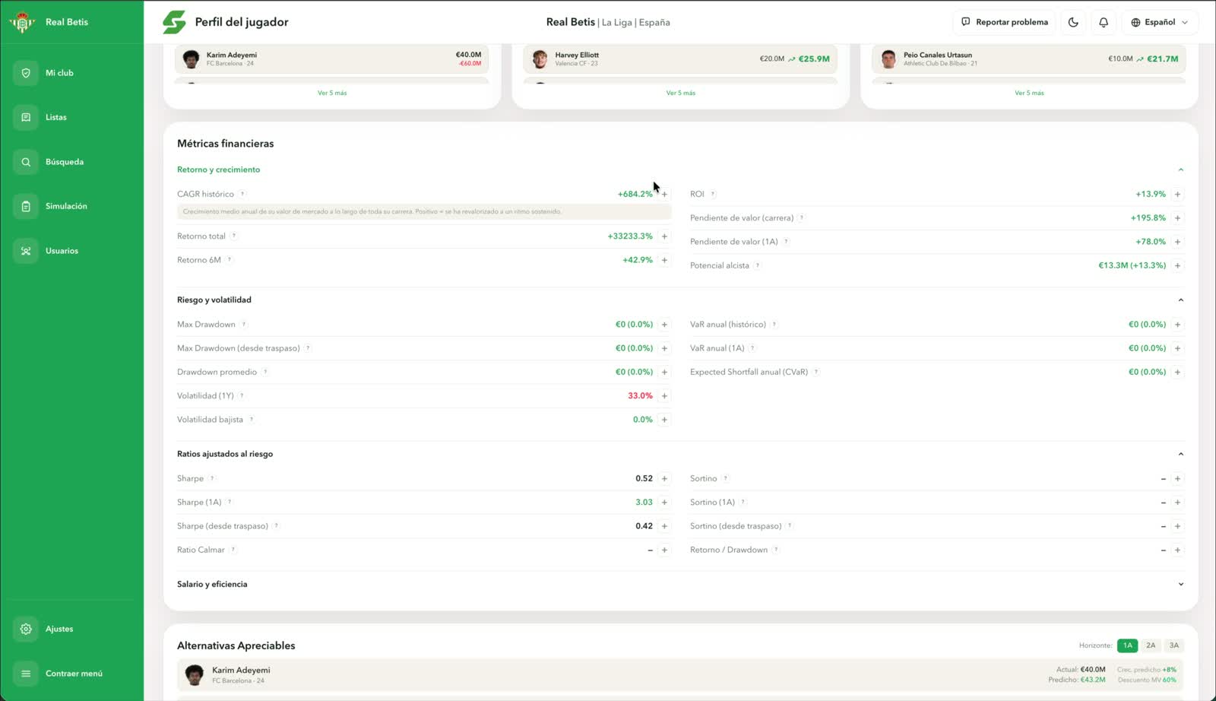This screenshot has width=1216, height=701.
Task: Go to Mi club menu item
Action: 59,73
